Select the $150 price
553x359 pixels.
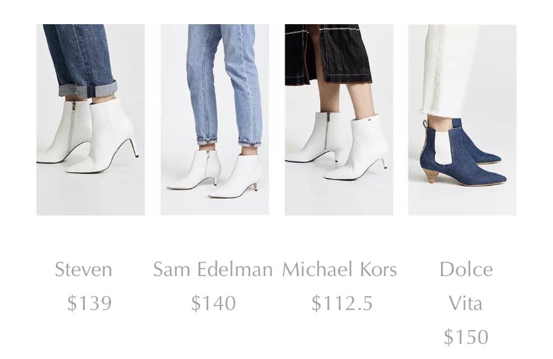(466, 337)
